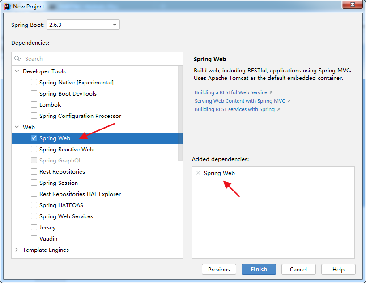The width and height of the screenshot is (366, 283).
Task: Enable Spring Configuration Processor checkbox
Action: 34,116
